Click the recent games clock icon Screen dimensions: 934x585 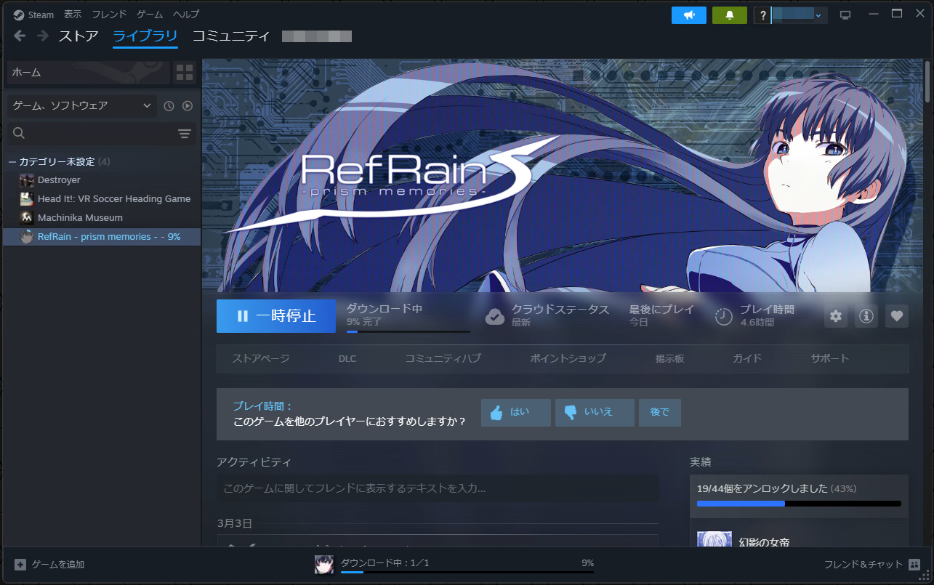pos(168,105)
